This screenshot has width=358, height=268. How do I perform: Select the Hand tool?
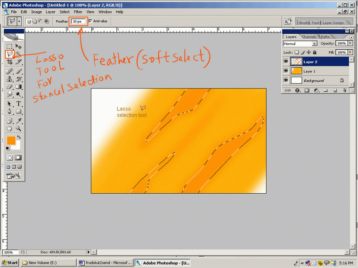coord(9,128)
